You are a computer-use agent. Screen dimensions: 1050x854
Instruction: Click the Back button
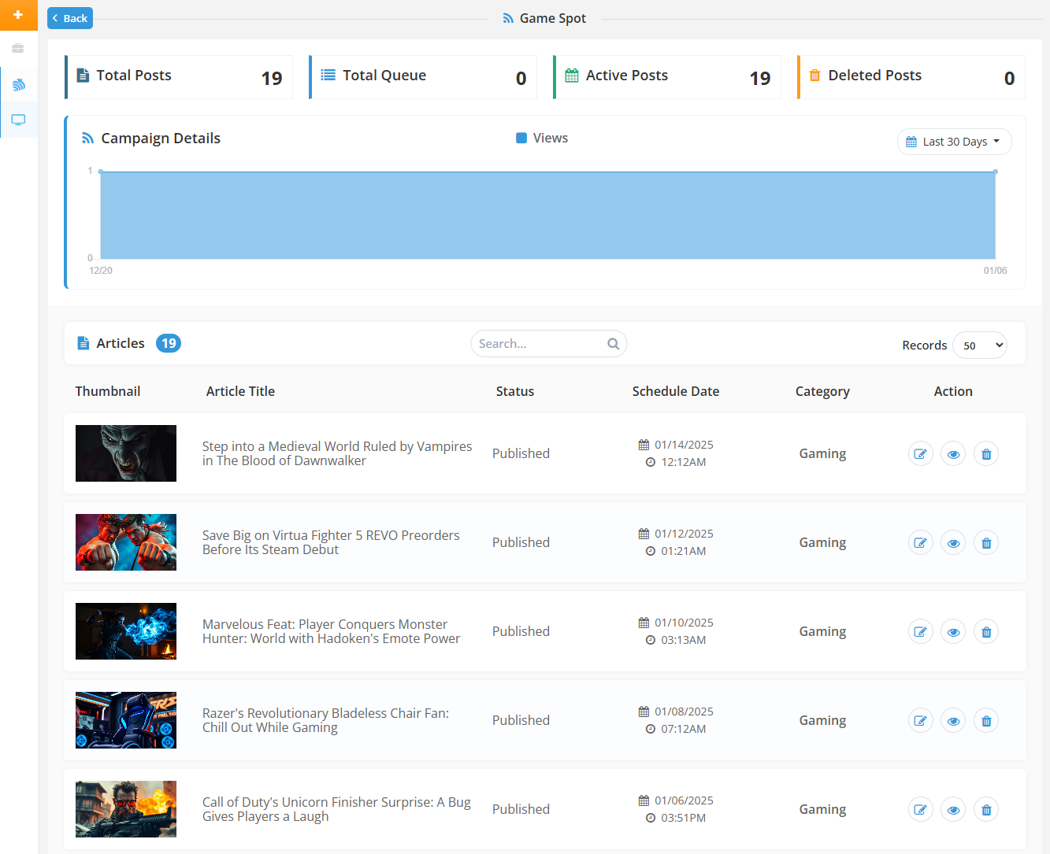click(70, 18)
